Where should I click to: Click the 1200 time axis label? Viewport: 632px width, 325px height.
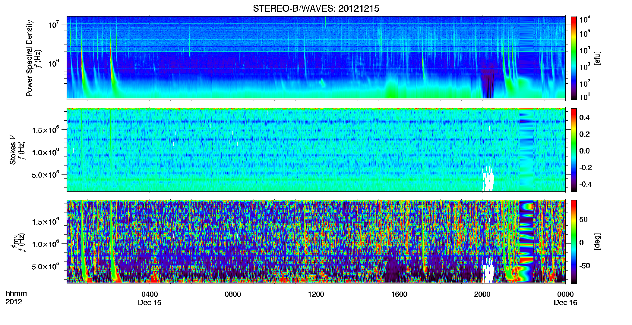(x=316, y=294)
